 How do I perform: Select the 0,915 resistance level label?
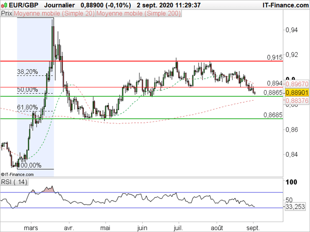275,57
